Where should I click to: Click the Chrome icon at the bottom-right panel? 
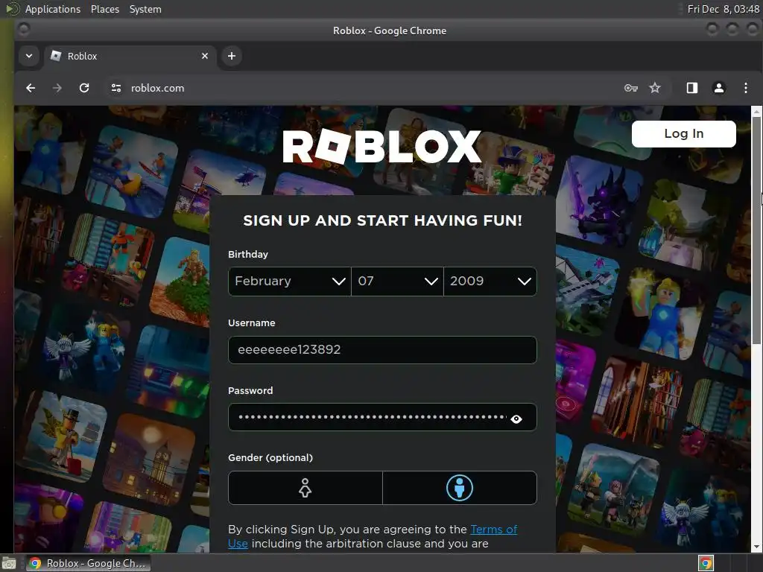[x=706, y=563]
